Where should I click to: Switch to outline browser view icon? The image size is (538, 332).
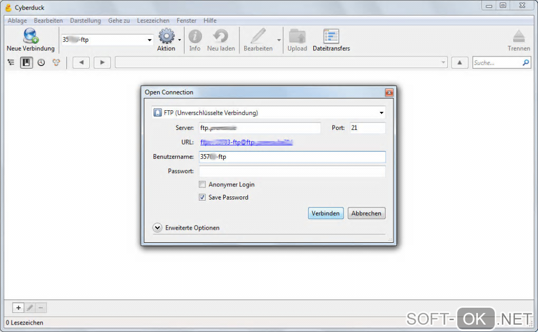coord(11,62)
